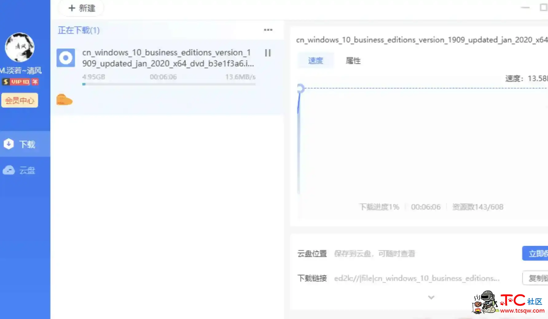Click the orange cloud acceleration icon

tap(64, 100)
